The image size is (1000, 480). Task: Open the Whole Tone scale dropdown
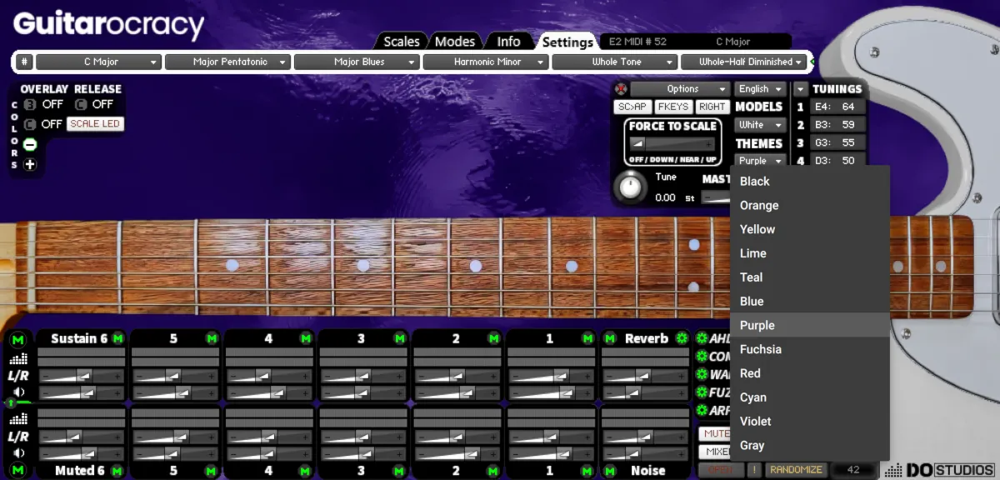point(615,62)
